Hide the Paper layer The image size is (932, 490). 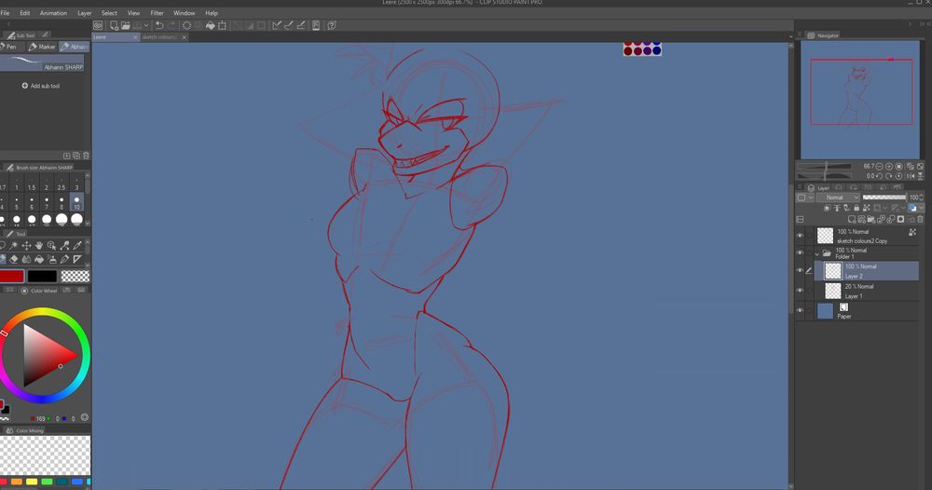coord(800,310)
